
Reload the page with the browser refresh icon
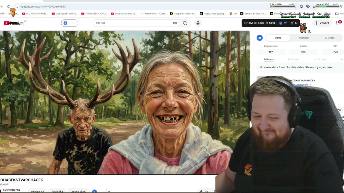pyautogui.click(x=8, y=6)
